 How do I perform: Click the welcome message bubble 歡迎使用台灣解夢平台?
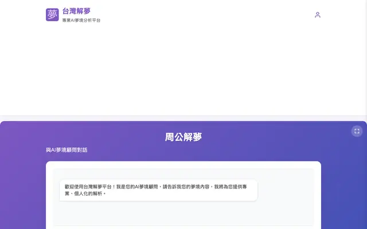click(x=158, y=190)
